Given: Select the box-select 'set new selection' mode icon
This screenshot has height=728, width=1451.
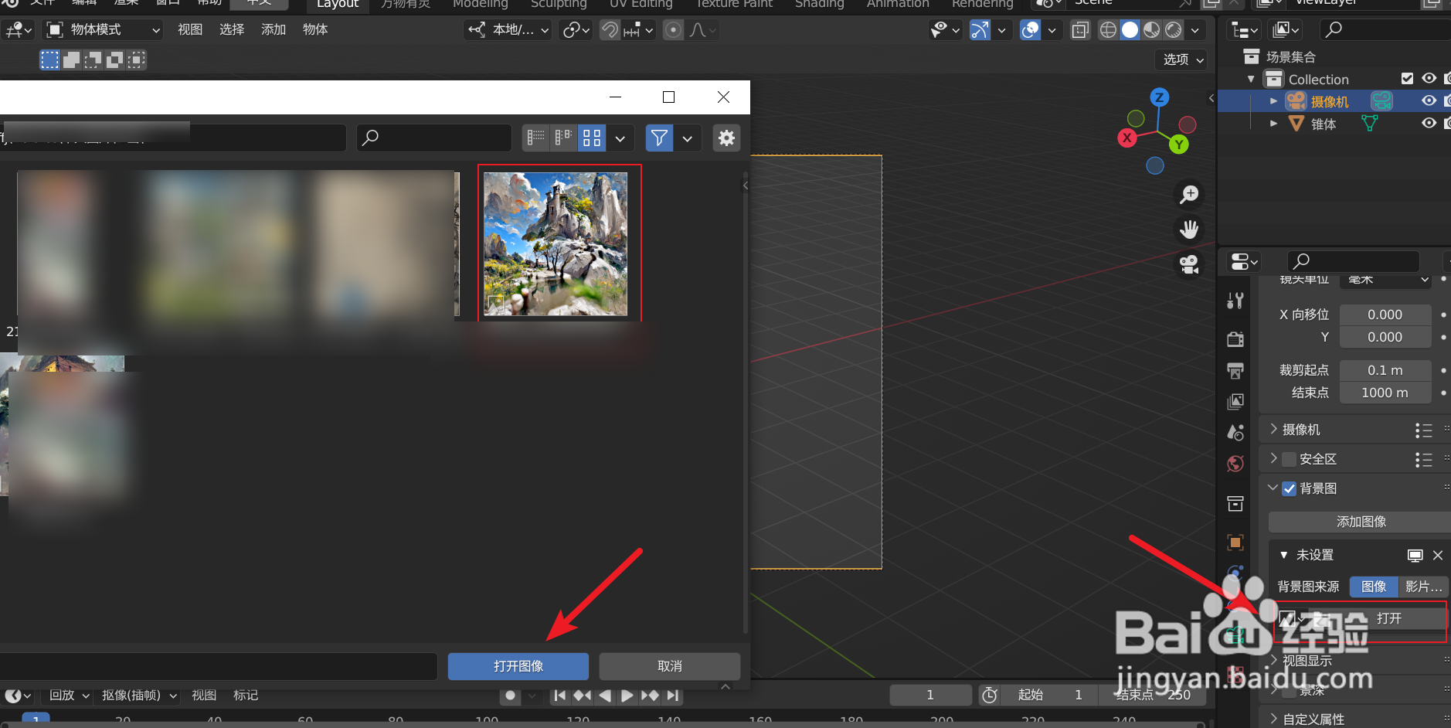Looking at the screenshot, I should point(49,60).
